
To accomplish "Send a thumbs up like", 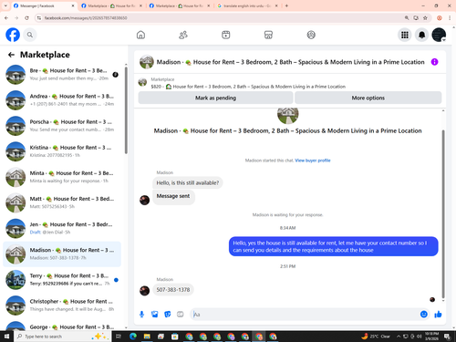I will (x=438, y=315).
